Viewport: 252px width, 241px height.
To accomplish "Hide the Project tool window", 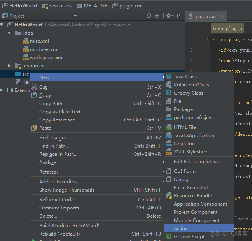I will [x=179, y=16].
